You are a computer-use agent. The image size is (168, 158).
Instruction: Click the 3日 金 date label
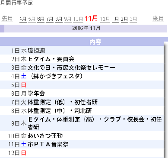19,68
